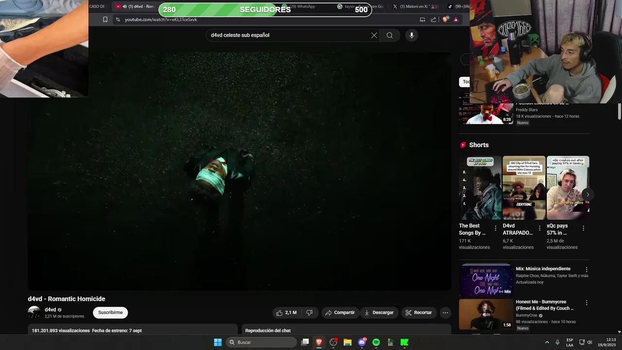Click the system tray microphone icon

click(557, 342)
